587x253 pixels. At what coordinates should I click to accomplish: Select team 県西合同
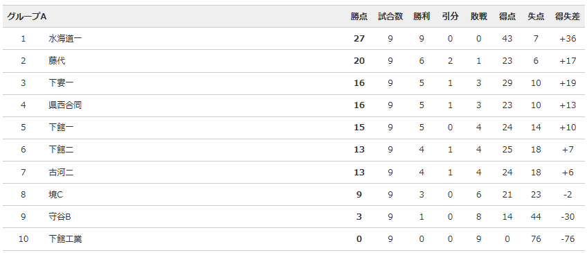click(65, 105)
